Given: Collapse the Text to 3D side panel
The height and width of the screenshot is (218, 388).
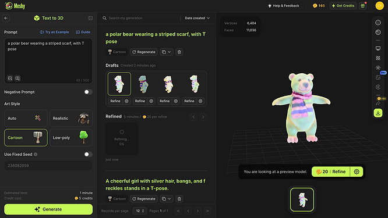Looking at the screenshot, I should coord(90,18).
